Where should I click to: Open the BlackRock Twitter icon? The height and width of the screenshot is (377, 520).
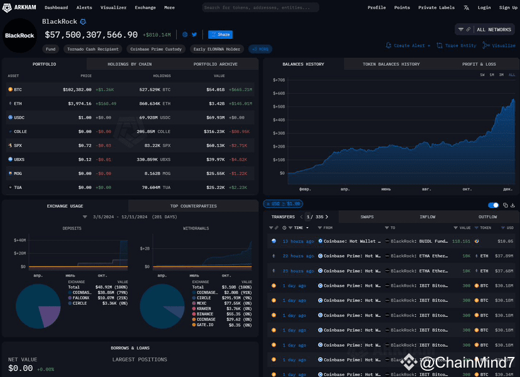tap(194, 35)
